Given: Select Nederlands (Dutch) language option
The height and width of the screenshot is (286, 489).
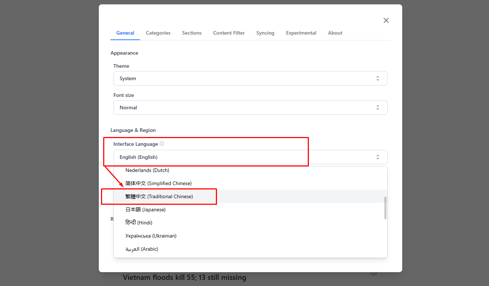Looking at the screenshot, I should tap(147, 170).
